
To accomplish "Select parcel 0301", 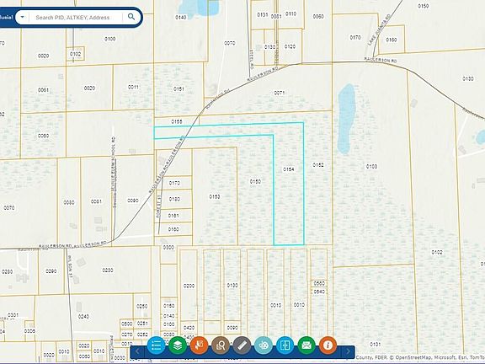I will point(13,315).
